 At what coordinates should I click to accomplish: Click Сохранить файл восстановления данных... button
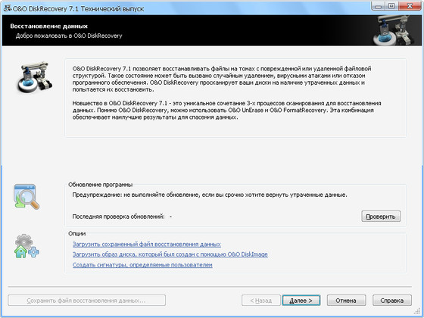(86, 301)
